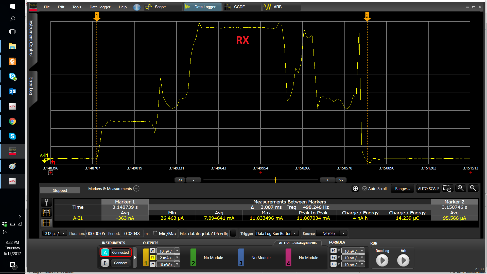The width and height of the screenshot is (487, 274).
Task: Click the zoom-out magnifier icon
Action: point(473,188)
